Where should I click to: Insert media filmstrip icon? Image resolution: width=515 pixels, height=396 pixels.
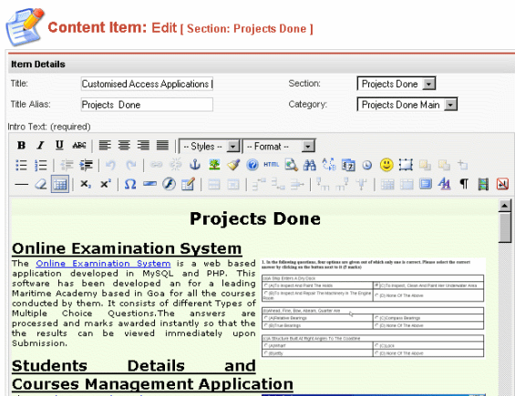point(483,184)
